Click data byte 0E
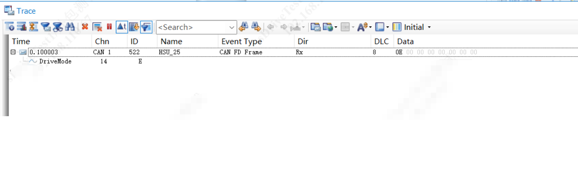Screen dimensions: 578x172 tap(399, 52)
